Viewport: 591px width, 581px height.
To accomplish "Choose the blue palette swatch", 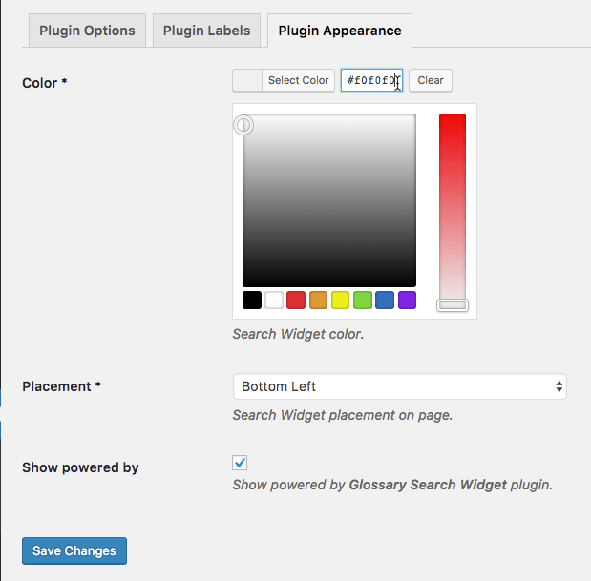I will click(385, 301).
